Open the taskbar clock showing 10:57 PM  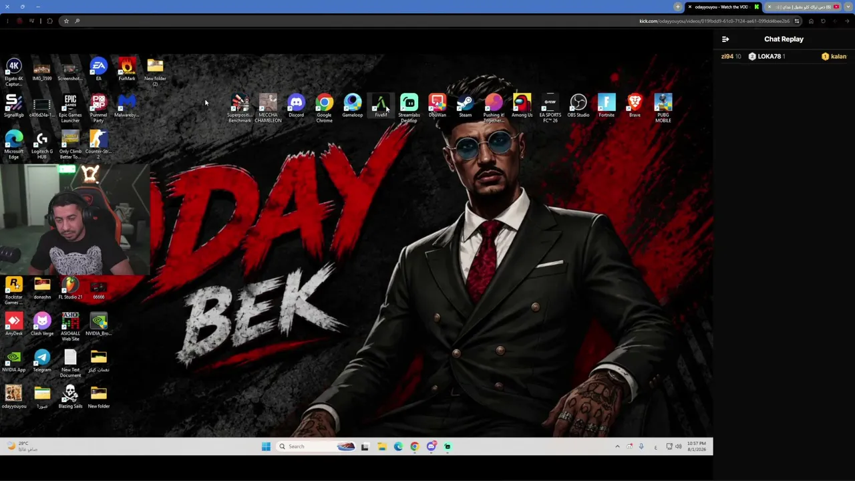[x=696, y=446]
